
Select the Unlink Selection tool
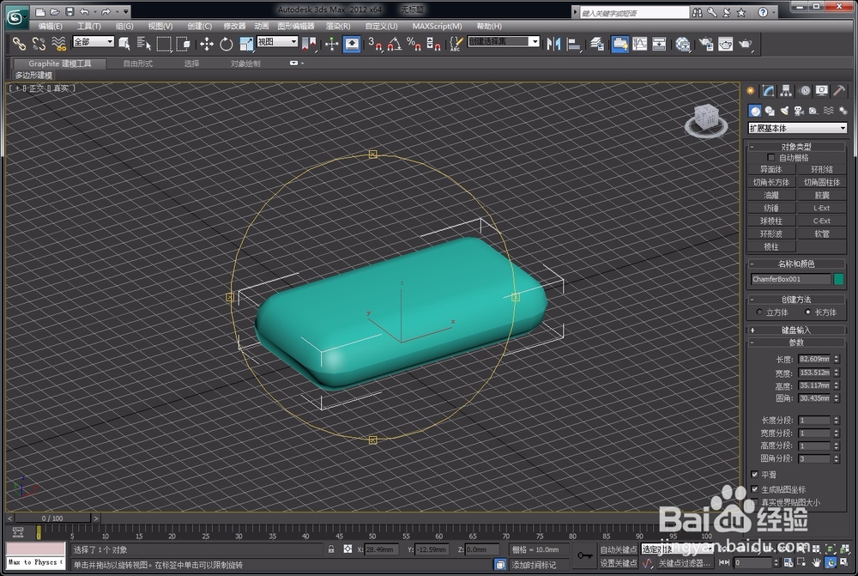(x=39, y=44)
